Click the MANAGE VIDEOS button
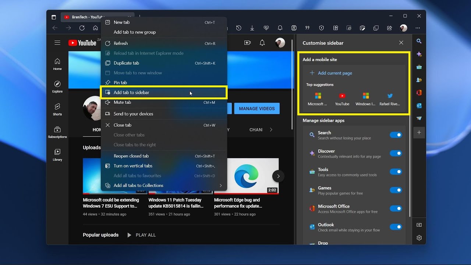The image size is (471, 265). click(257, 109)
